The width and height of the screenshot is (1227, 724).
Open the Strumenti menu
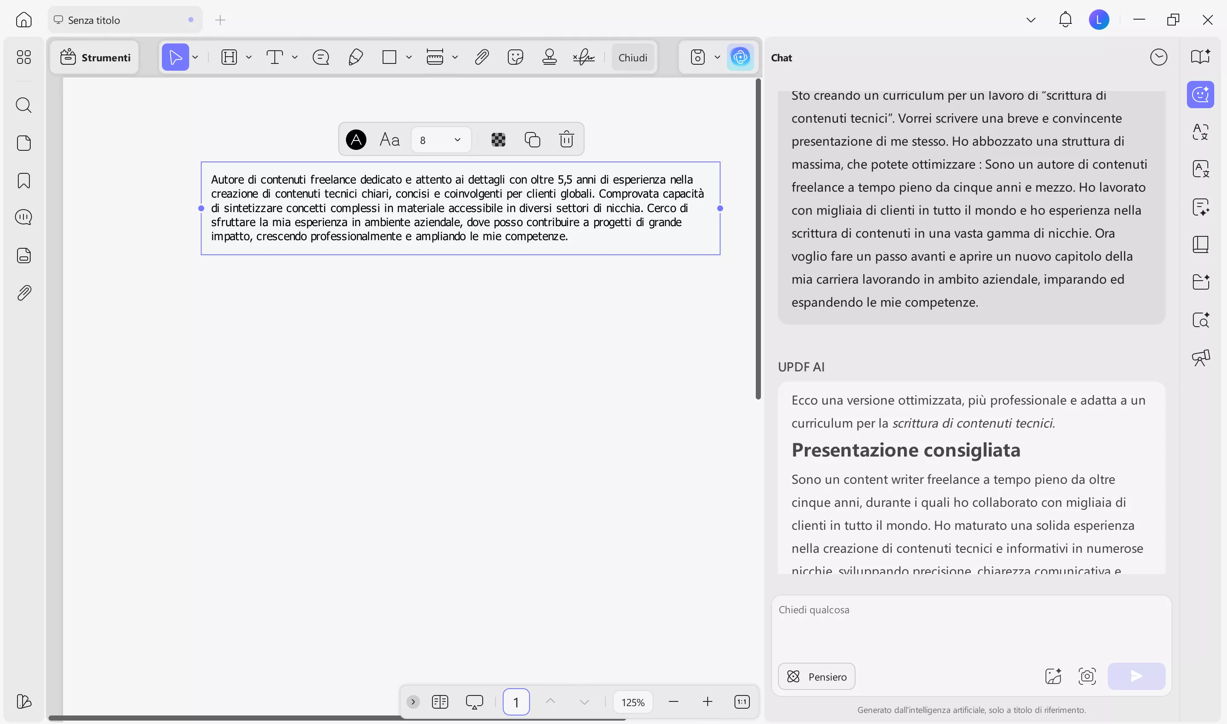tap(95, 57)
